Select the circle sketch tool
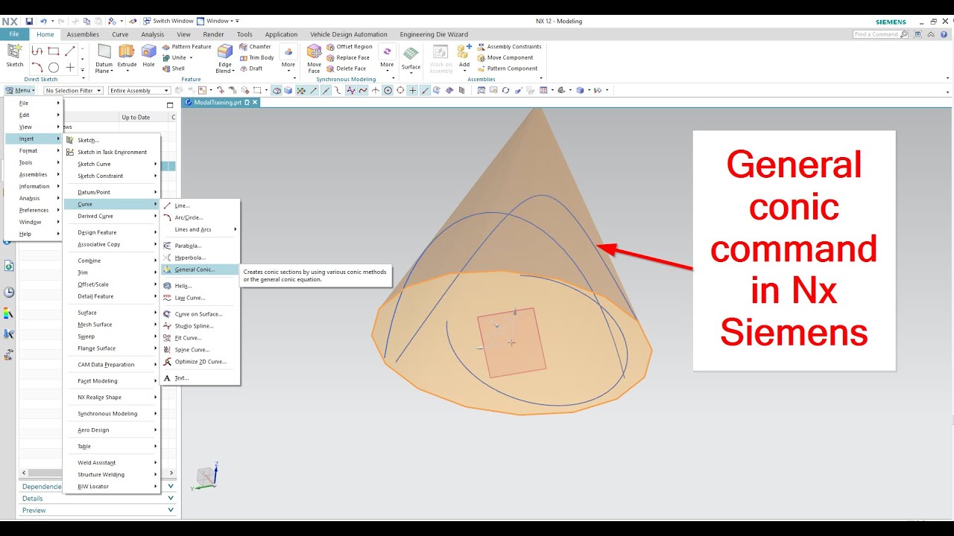The width and height of the screenshot is (954, 536). tap(54, 68)
